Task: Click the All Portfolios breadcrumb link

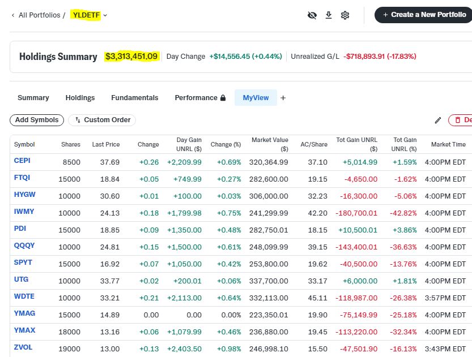Action: tap(39, 15)
